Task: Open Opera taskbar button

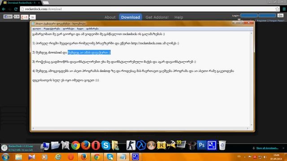Action: 71,157
